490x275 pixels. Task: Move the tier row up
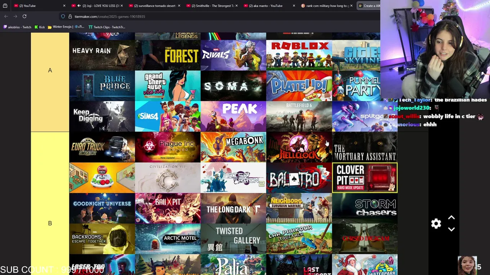point(451,218)
